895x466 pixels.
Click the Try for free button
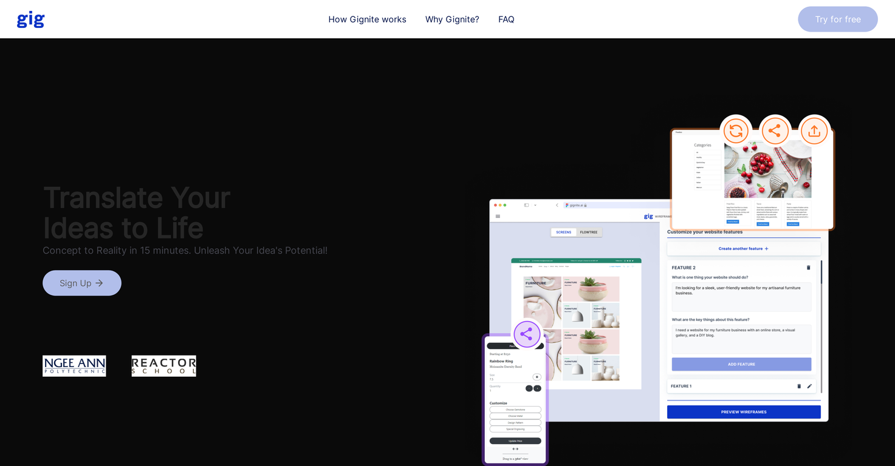837,19
